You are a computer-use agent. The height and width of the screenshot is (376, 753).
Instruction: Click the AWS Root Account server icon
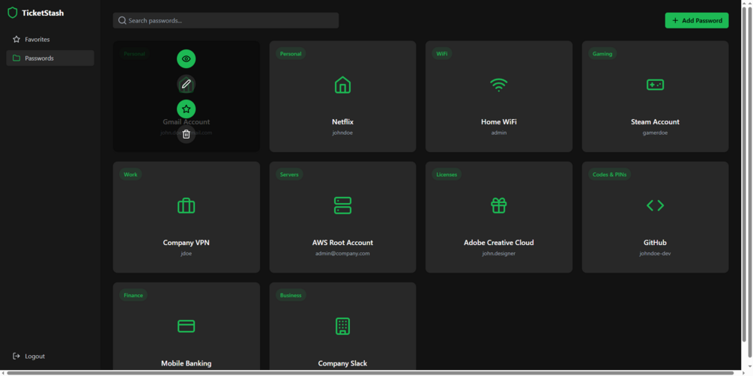(x=342, y=205)
